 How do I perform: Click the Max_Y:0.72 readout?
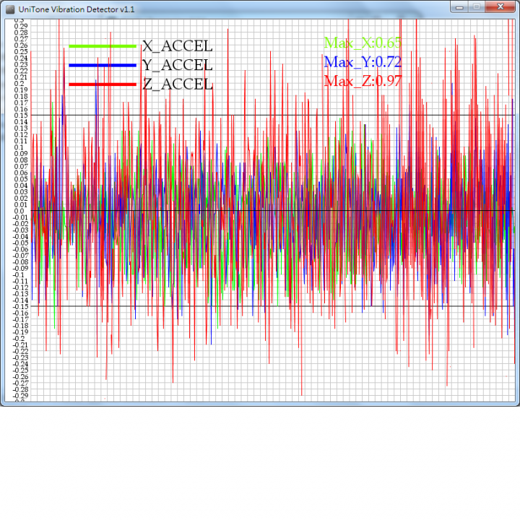pyautogui.click(x=363, y=62)
